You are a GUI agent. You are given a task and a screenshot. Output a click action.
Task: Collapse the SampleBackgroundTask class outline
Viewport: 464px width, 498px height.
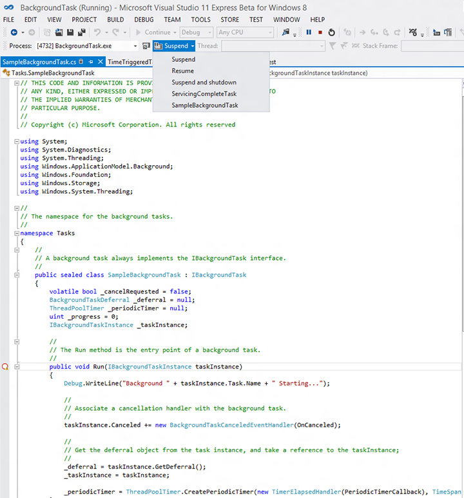pos(17,275)
